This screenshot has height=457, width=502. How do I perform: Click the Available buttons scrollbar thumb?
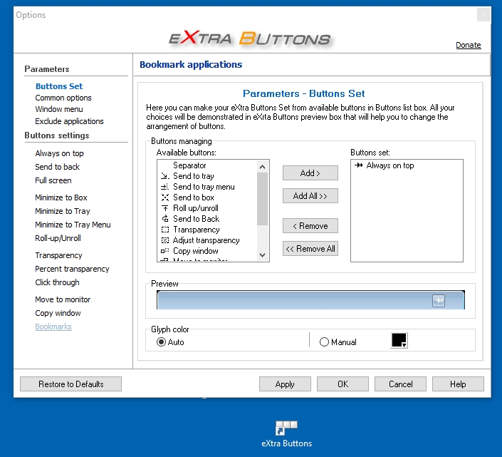263,199
